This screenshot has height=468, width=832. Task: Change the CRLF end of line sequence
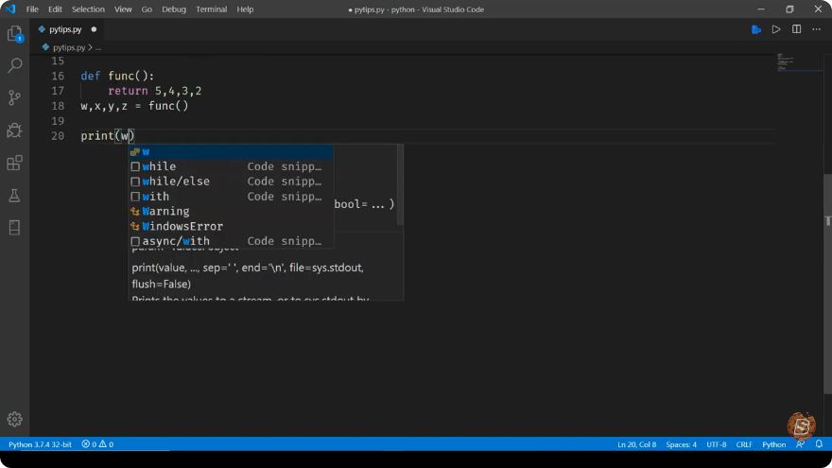[744, 444]
